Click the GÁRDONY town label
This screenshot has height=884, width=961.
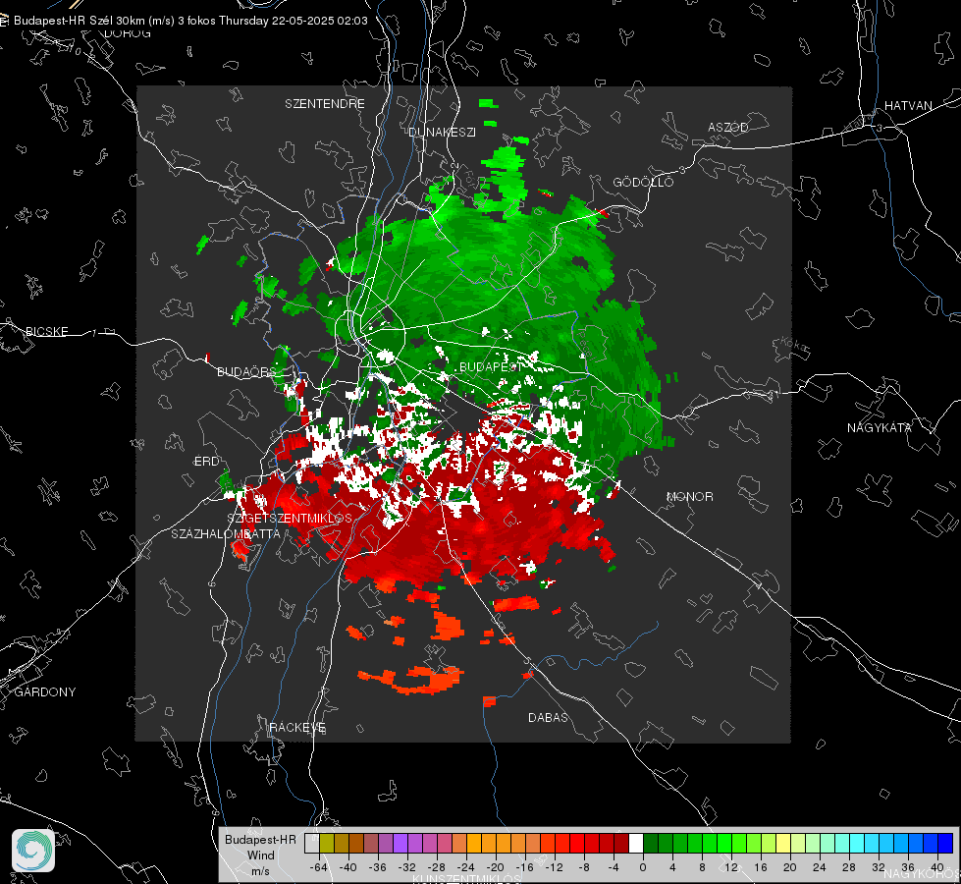tap(45, 692)
